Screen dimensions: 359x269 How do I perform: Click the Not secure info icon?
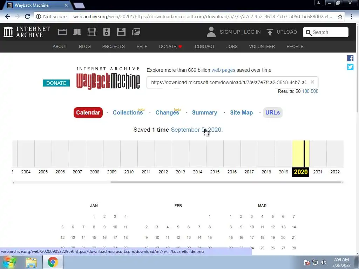39,16
